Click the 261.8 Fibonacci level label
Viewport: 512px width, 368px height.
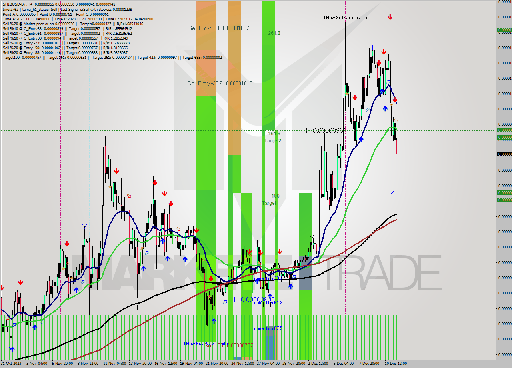pos(274,33)
